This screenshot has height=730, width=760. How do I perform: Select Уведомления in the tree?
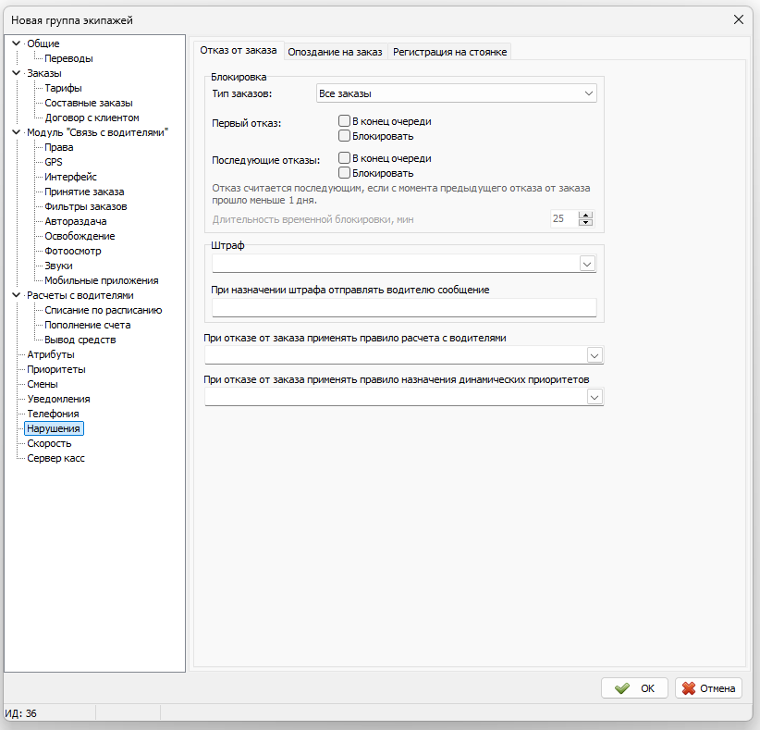[x=58, y=399]
